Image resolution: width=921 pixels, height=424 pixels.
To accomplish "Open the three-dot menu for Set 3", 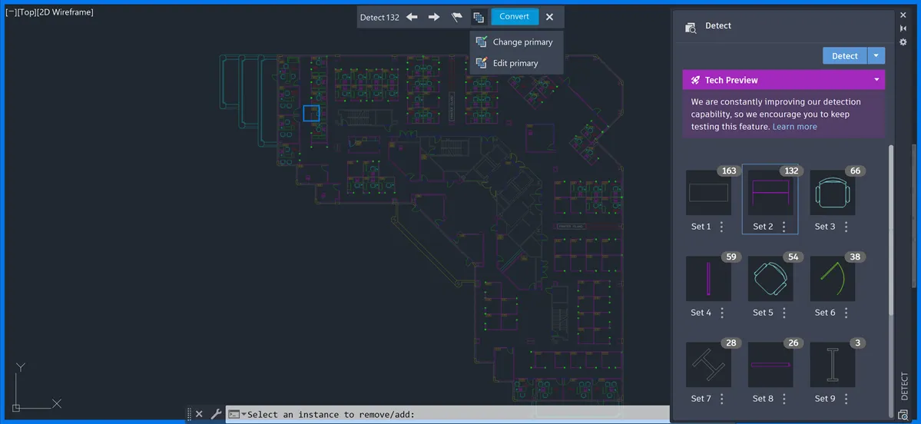I will click(846, 227).
